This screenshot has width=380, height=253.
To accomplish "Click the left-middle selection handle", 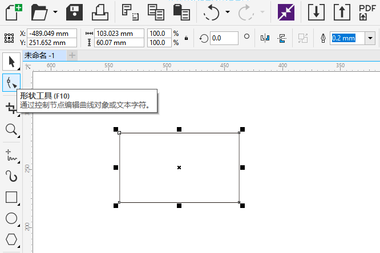I will pos(116,168).
